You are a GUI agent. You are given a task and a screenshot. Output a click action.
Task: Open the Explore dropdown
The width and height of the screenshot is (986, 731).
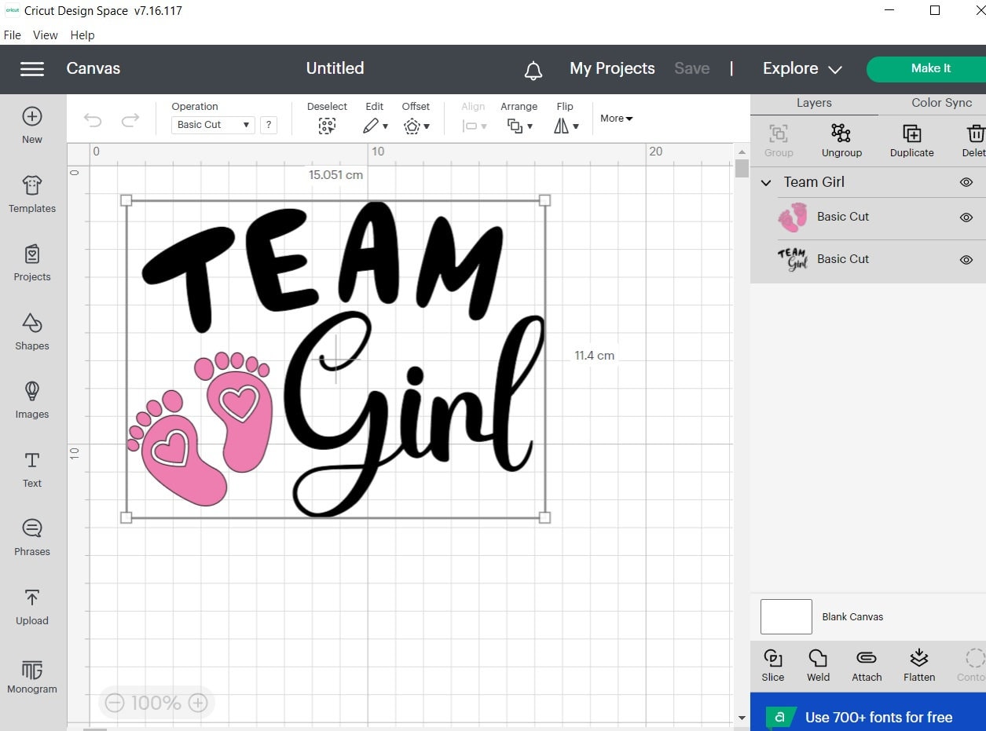click(801, 68)
